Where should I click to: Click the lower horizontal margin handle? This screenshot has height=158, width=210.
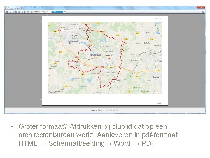click(41, 99)
